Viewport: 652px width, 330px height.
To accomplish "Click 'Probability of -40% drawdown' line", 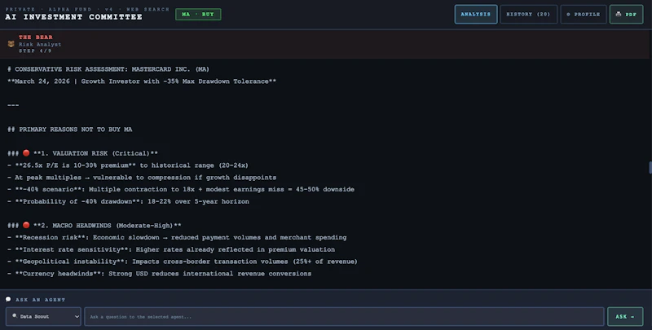I will [128, 201].
